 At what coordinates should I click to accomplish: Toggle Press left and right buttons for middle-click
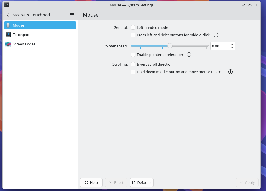coord(133,35)
